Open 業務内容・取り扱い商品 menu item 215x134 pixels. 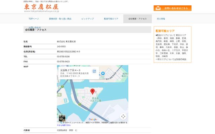[x=60, y=19]
